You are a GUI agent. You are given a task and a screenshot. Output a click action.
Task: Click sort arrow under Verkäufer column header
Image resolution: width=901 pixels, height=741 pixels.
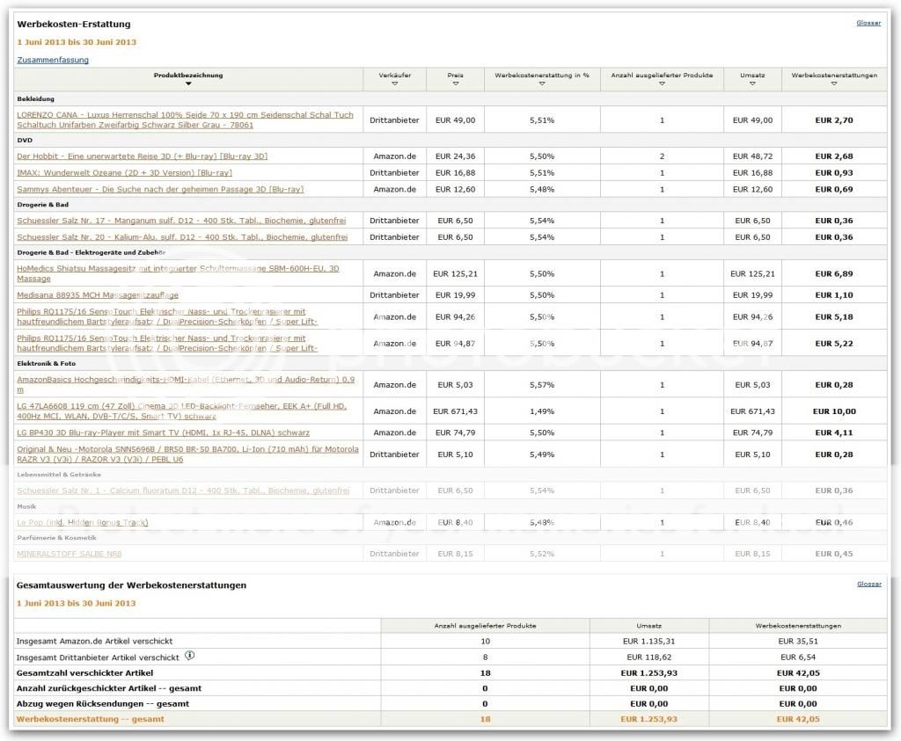pyautogui.click(x=394, y=84)
